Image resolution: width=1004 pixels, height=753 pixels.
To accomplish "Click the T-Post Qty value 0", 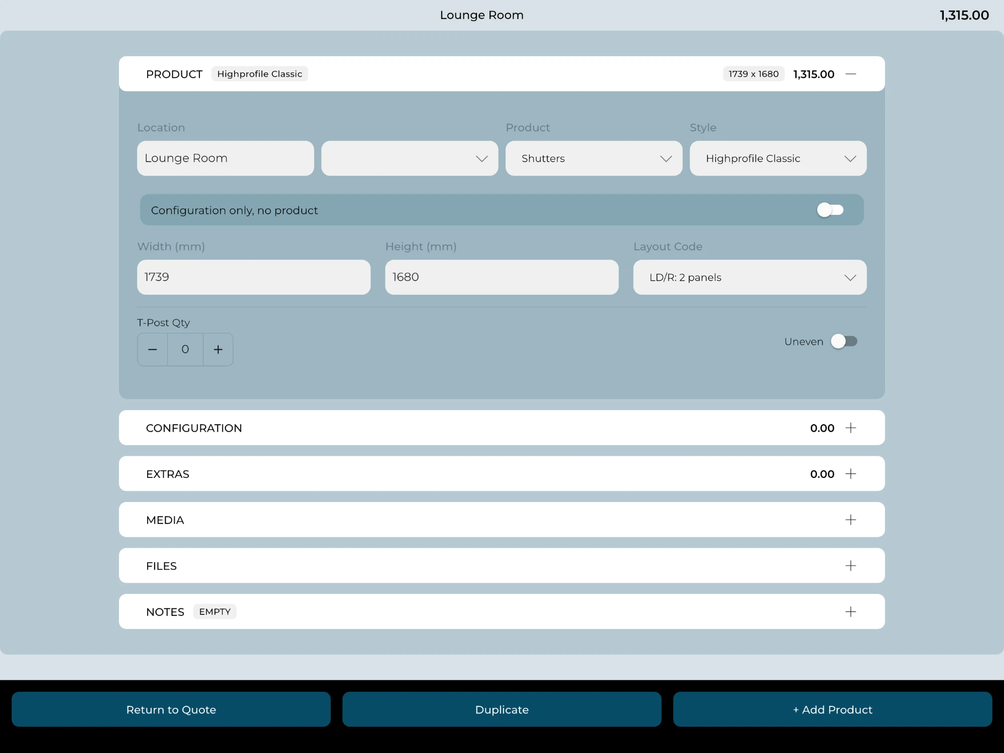I will click(x=185, y=349).
